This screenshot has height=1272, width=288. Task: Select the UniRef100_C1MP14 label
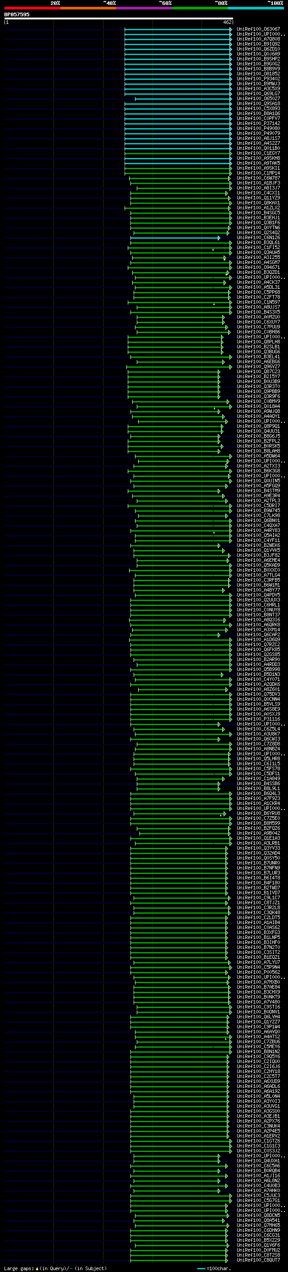pos(258,173)
